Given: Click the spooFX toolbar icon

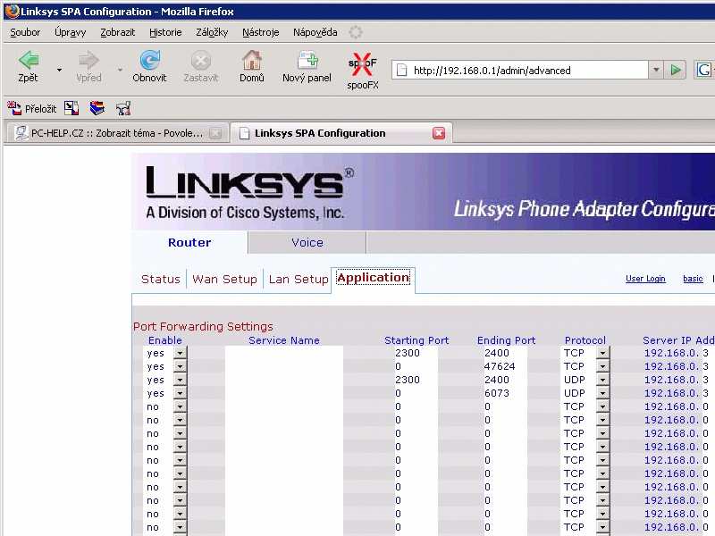Looking at the screenshot, I should [x=363, y=63].
